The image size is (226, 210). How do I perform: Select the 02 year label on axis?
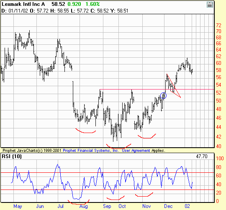coord(187,206)
